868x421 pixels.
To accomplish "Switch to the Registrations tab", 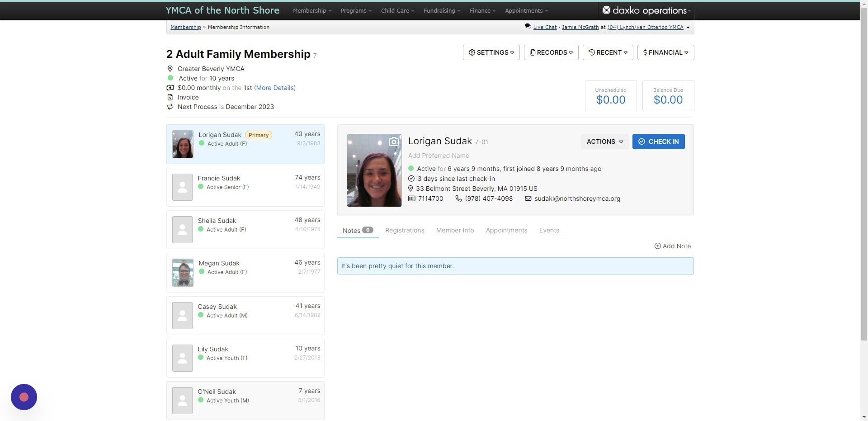I will tap(405, 230).
